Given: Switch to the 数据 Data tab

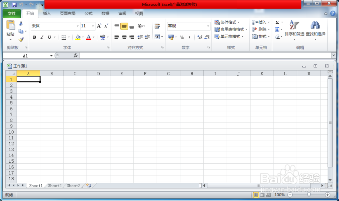Looking at the screenshot, I should (x=105, y=14).
